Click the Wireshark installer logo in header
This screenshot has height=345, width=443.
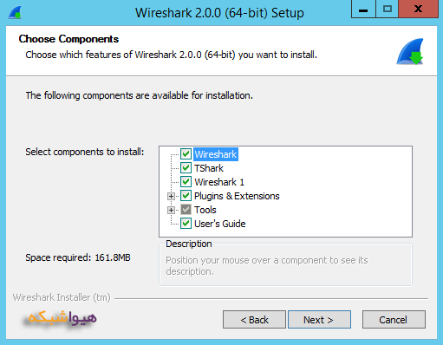[410, 51]
